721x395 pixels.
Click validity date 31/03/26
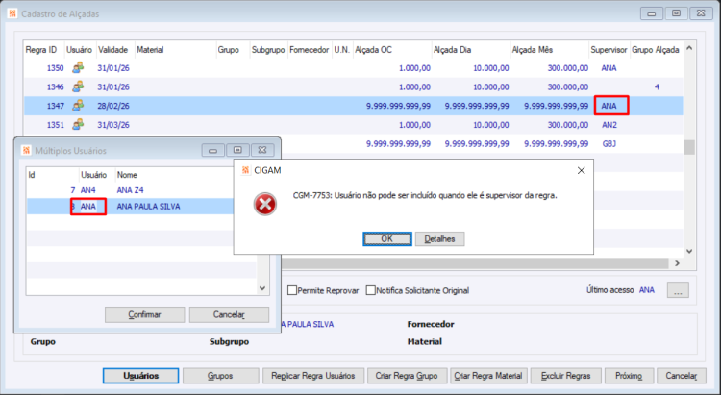coord(113,125)
